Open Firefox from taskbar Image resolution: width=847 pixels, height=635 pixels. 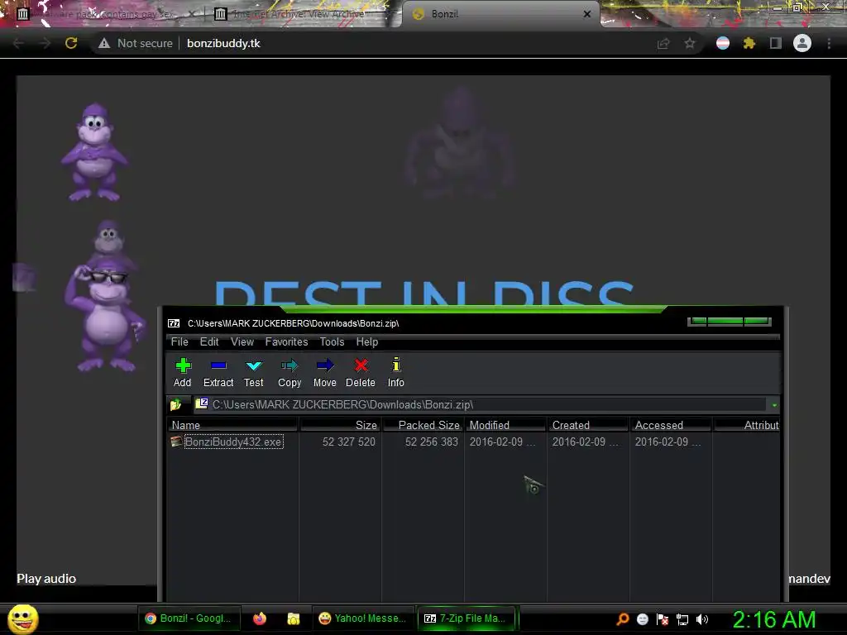pyautogui.click(x=260, y=618)
